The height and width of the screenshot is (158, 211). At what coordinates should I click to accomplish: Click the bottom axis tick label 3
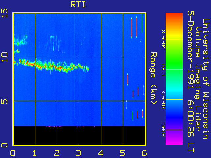coord(78,153)
